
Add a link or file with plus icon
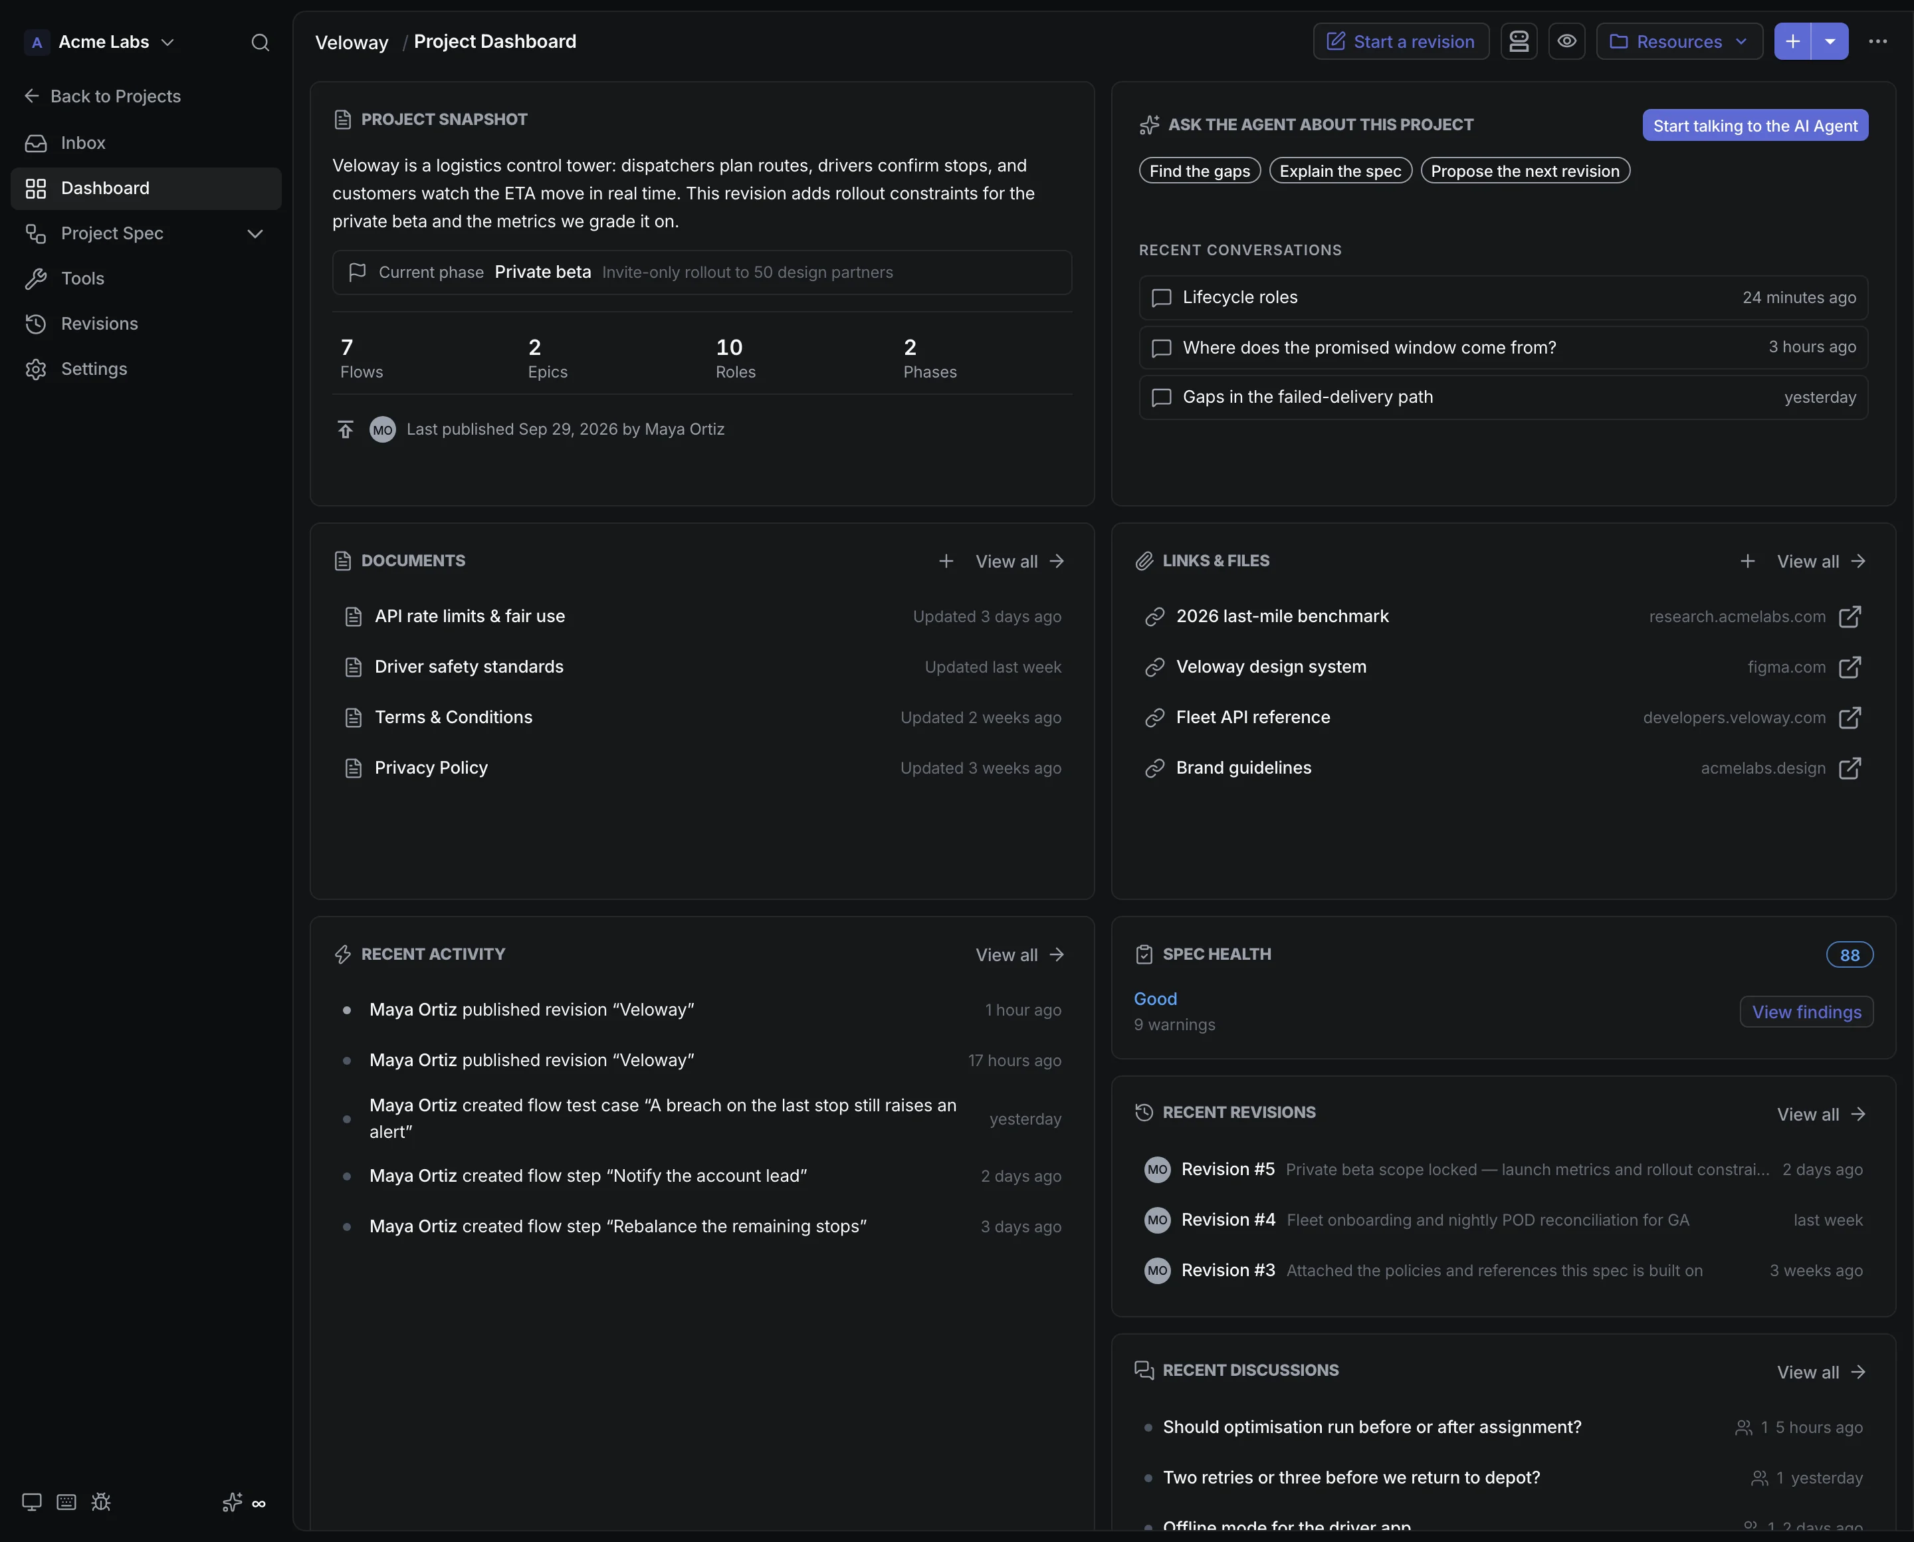(x=1747, y=562)
